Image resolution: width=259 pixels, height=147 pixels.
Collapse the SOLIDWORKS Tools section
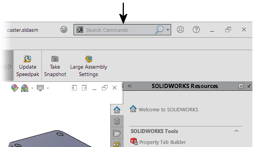click(x=237, y=131)
